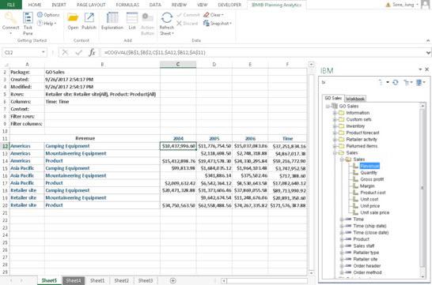Click the Publish icon

pyautogui.click(x=89, y=18)
